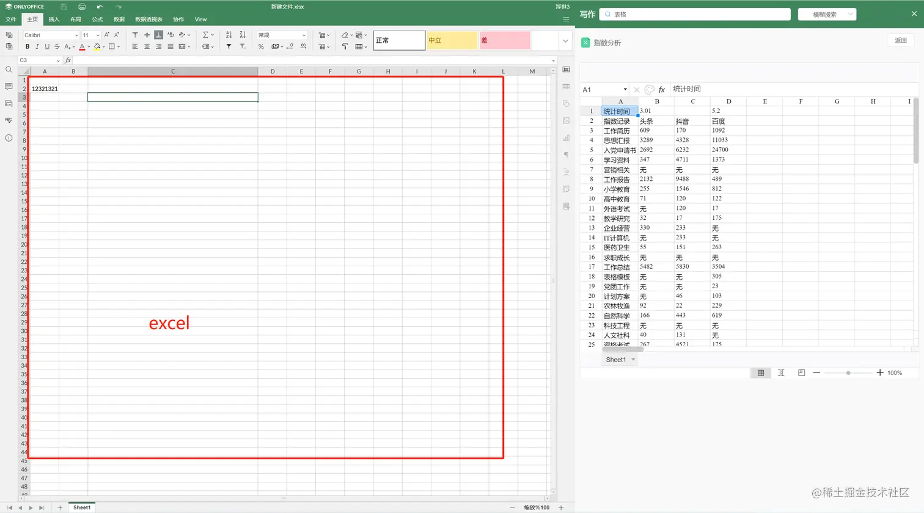The width and height of the screenshot is (924, 513).
Task: Toggle the bottom-align button
Action: click(x=158, y=35)
